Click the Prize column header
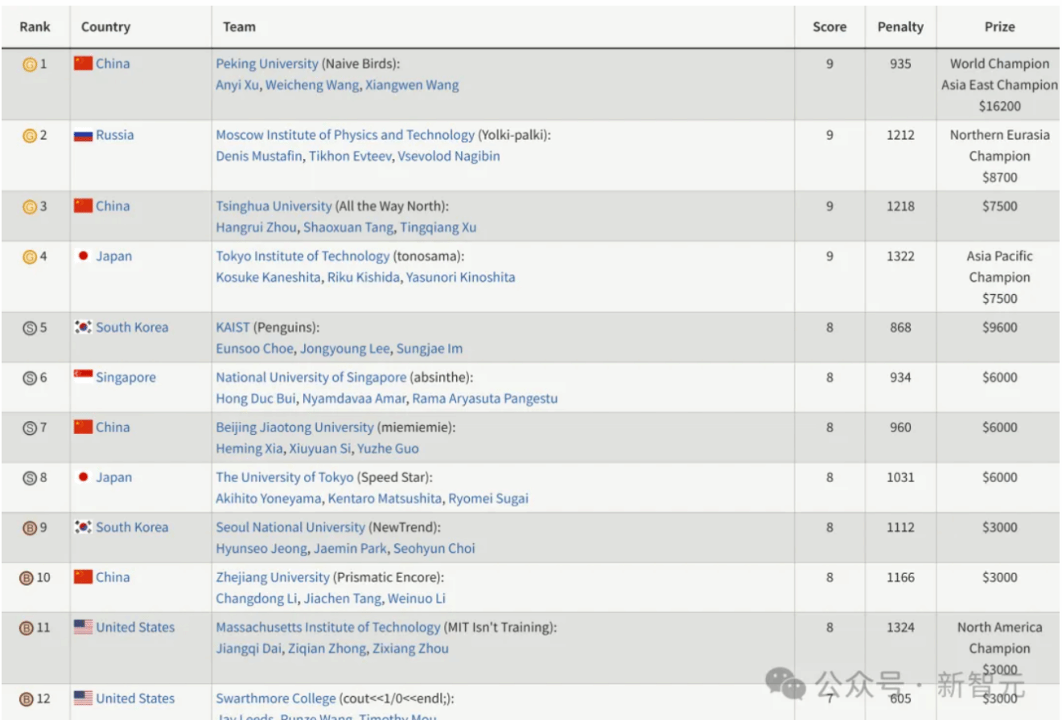This screenshot has width=1062, height=720. [999, 27]
